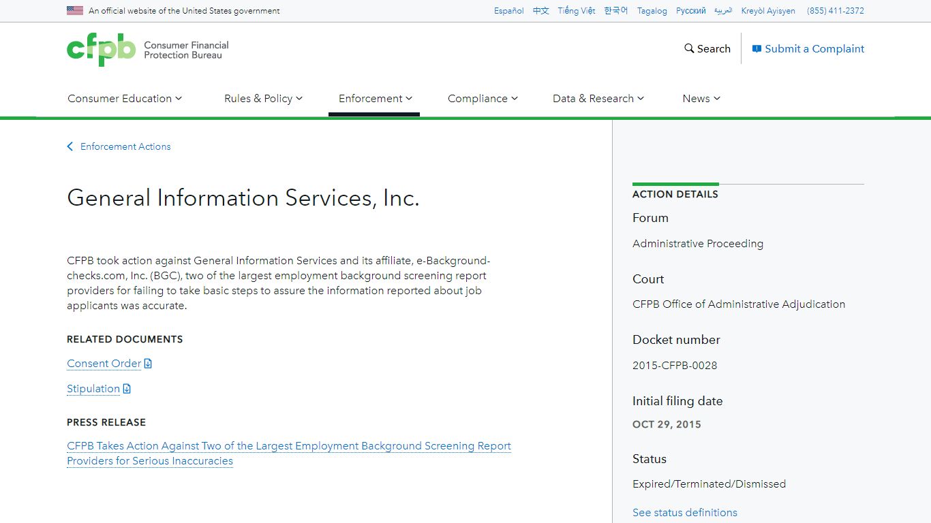Click the Court label
The image size is (931, 523).
coord(648,279)
